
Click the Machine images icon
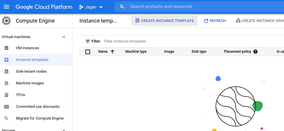(6, 83)
